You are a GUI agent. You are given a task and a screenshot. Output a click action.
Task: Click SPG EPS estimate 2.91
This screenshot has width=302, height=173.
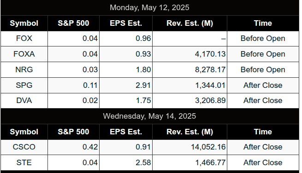click(143, 85)
